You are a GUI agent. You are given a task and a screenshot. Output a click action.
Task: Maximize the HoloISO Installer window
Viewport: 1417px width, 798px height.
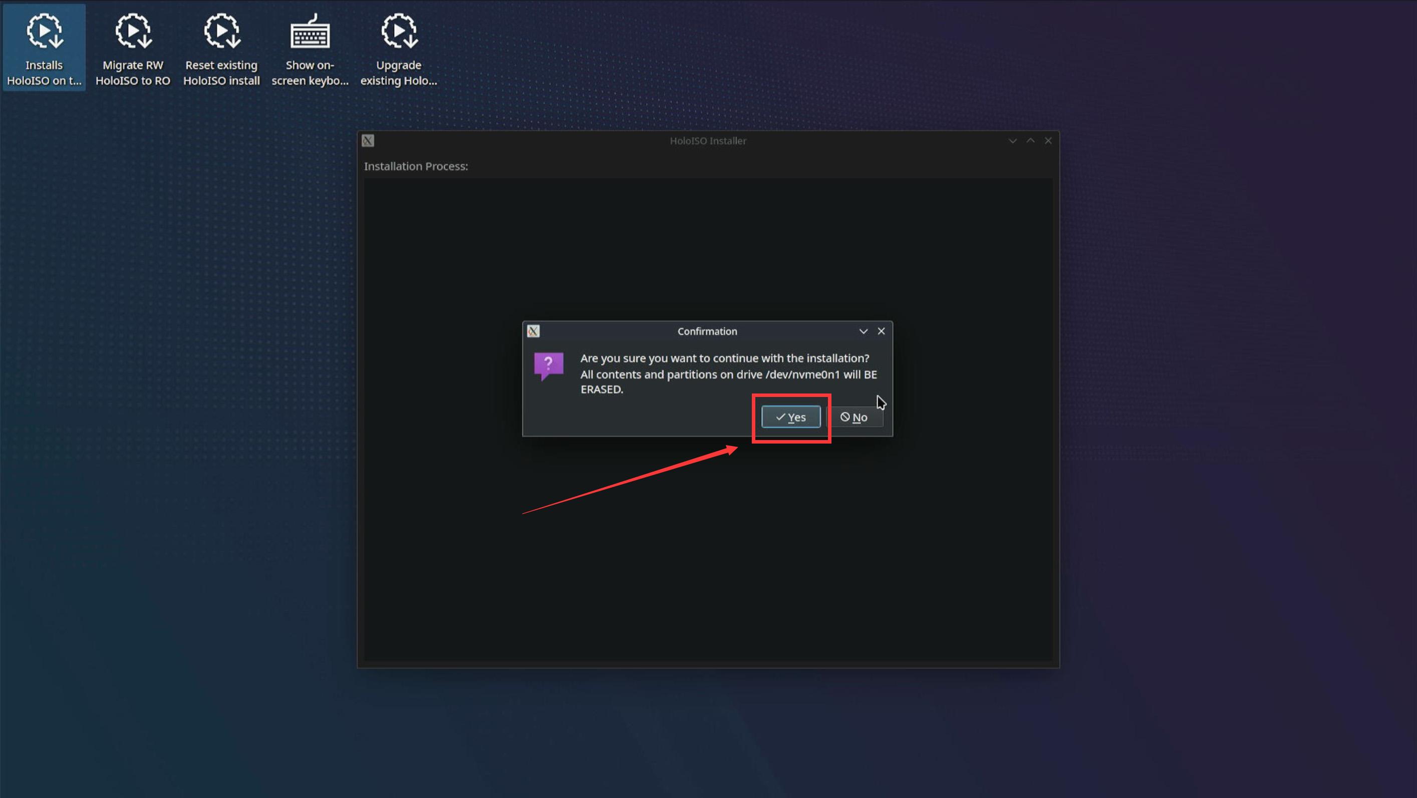click(x=1030, y=141)
